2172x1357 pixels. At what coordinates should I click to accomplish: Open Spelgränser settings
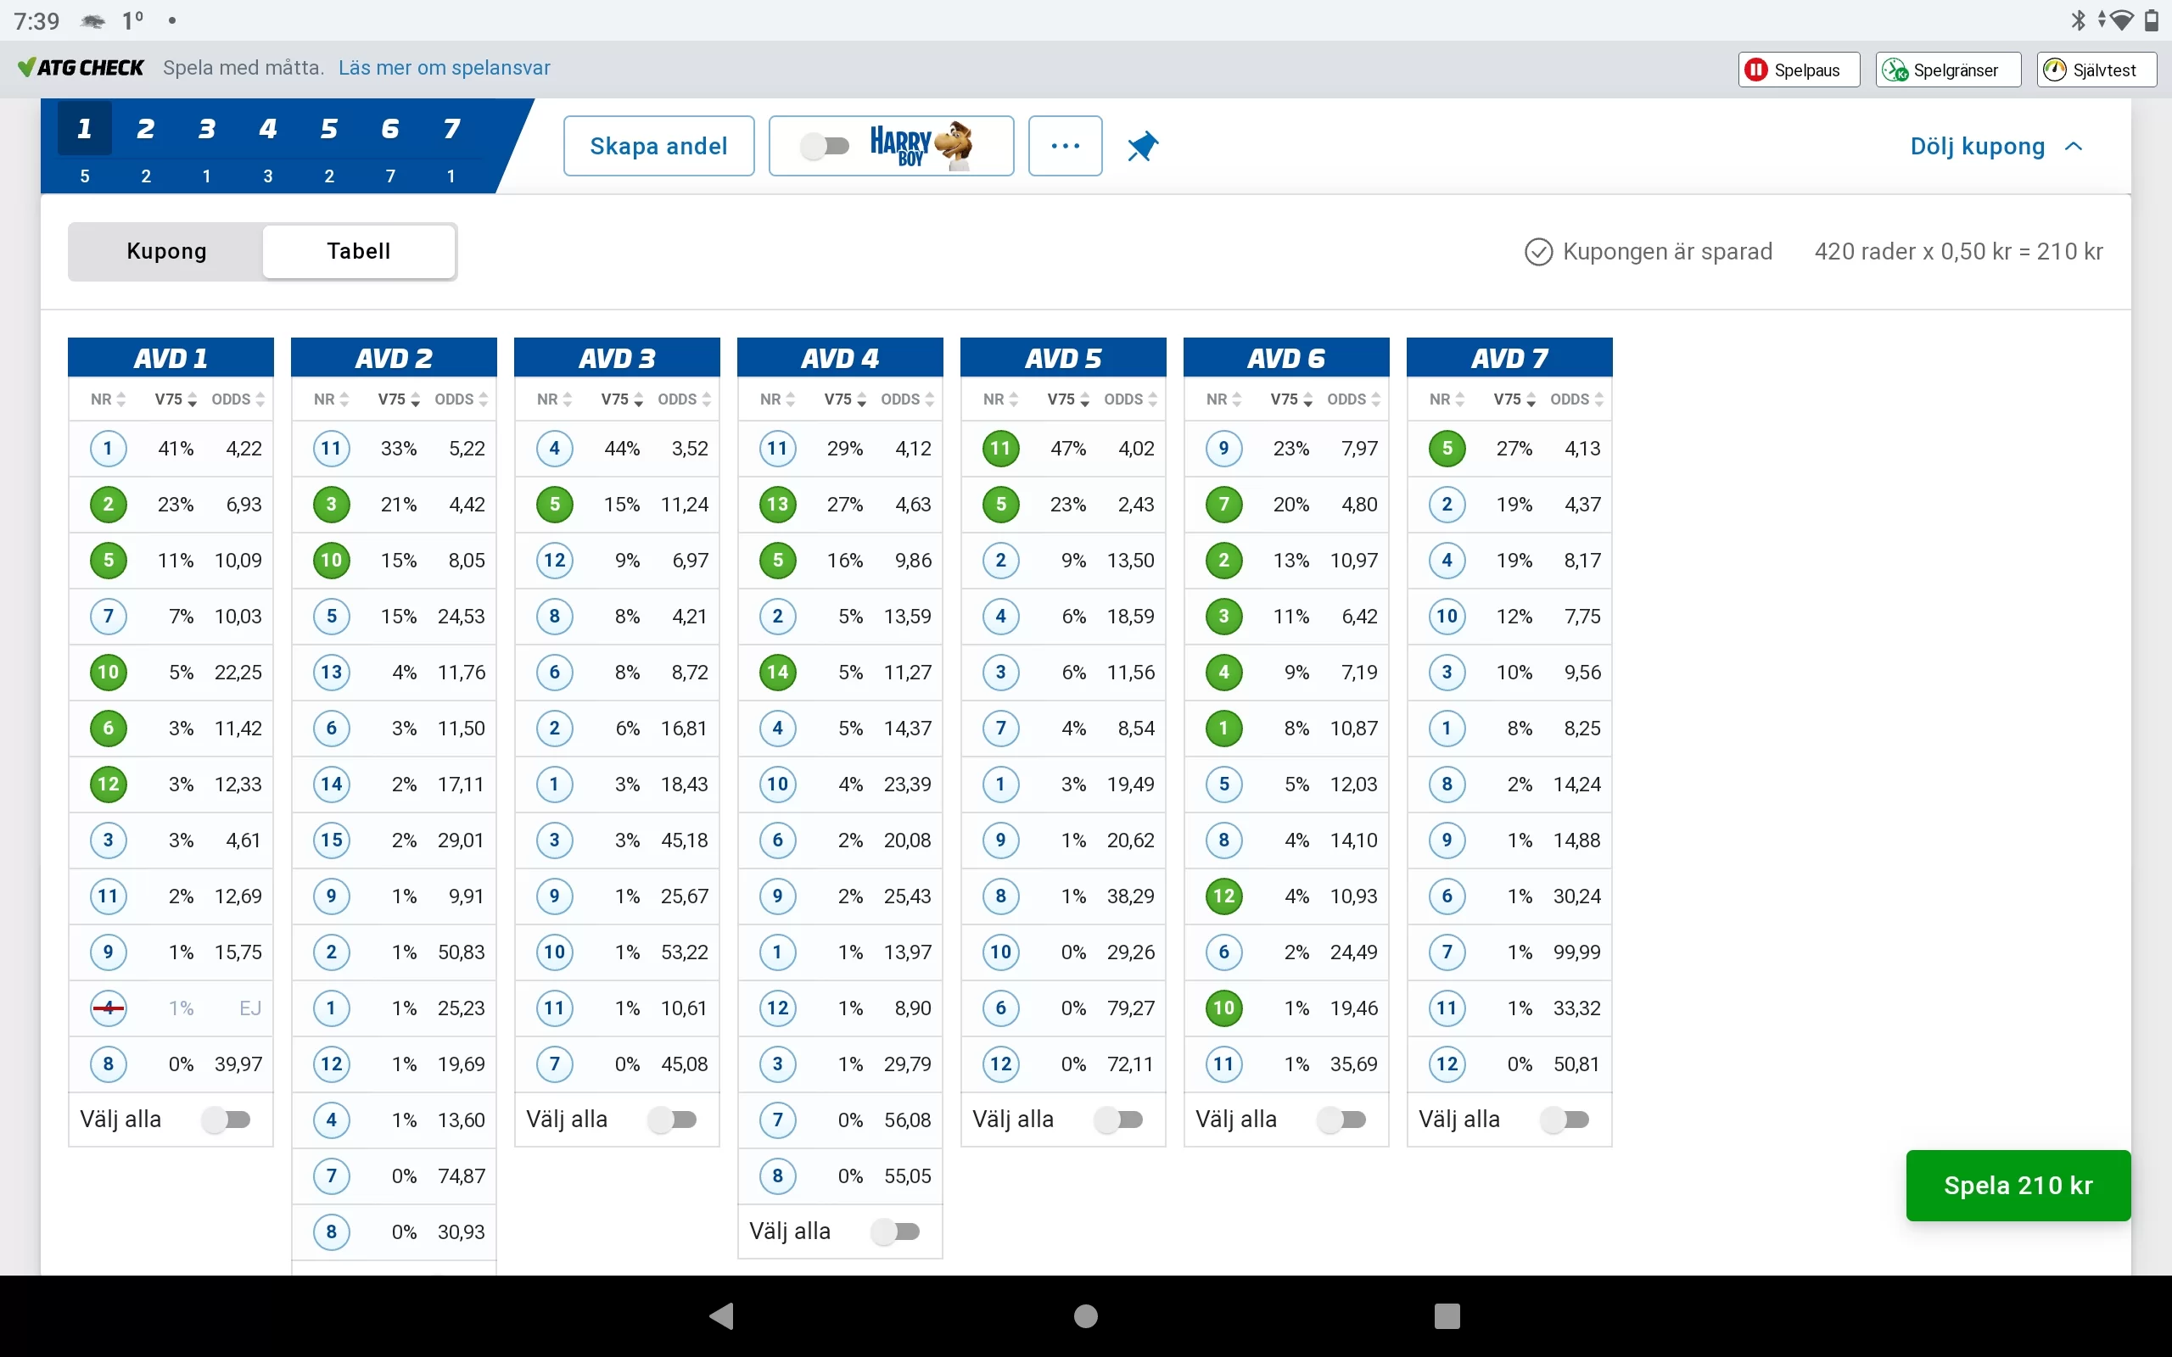point(1948,70)
